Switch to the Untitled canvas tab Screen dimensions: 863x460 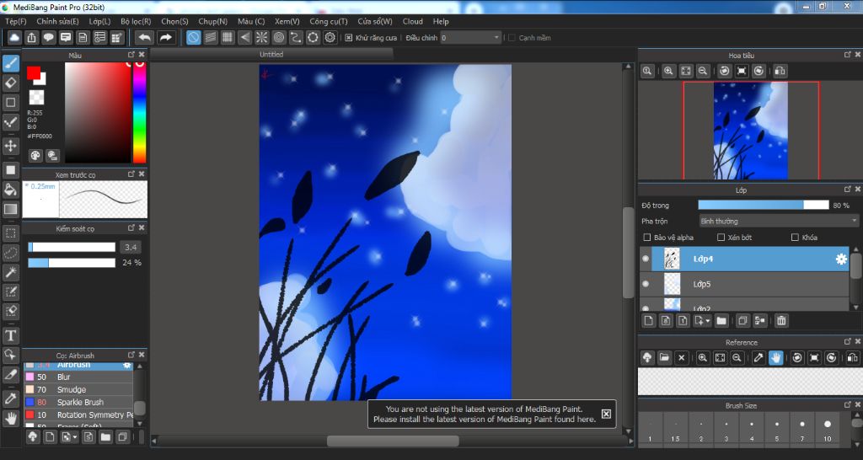pyautogui.click(x=271, y=55)
